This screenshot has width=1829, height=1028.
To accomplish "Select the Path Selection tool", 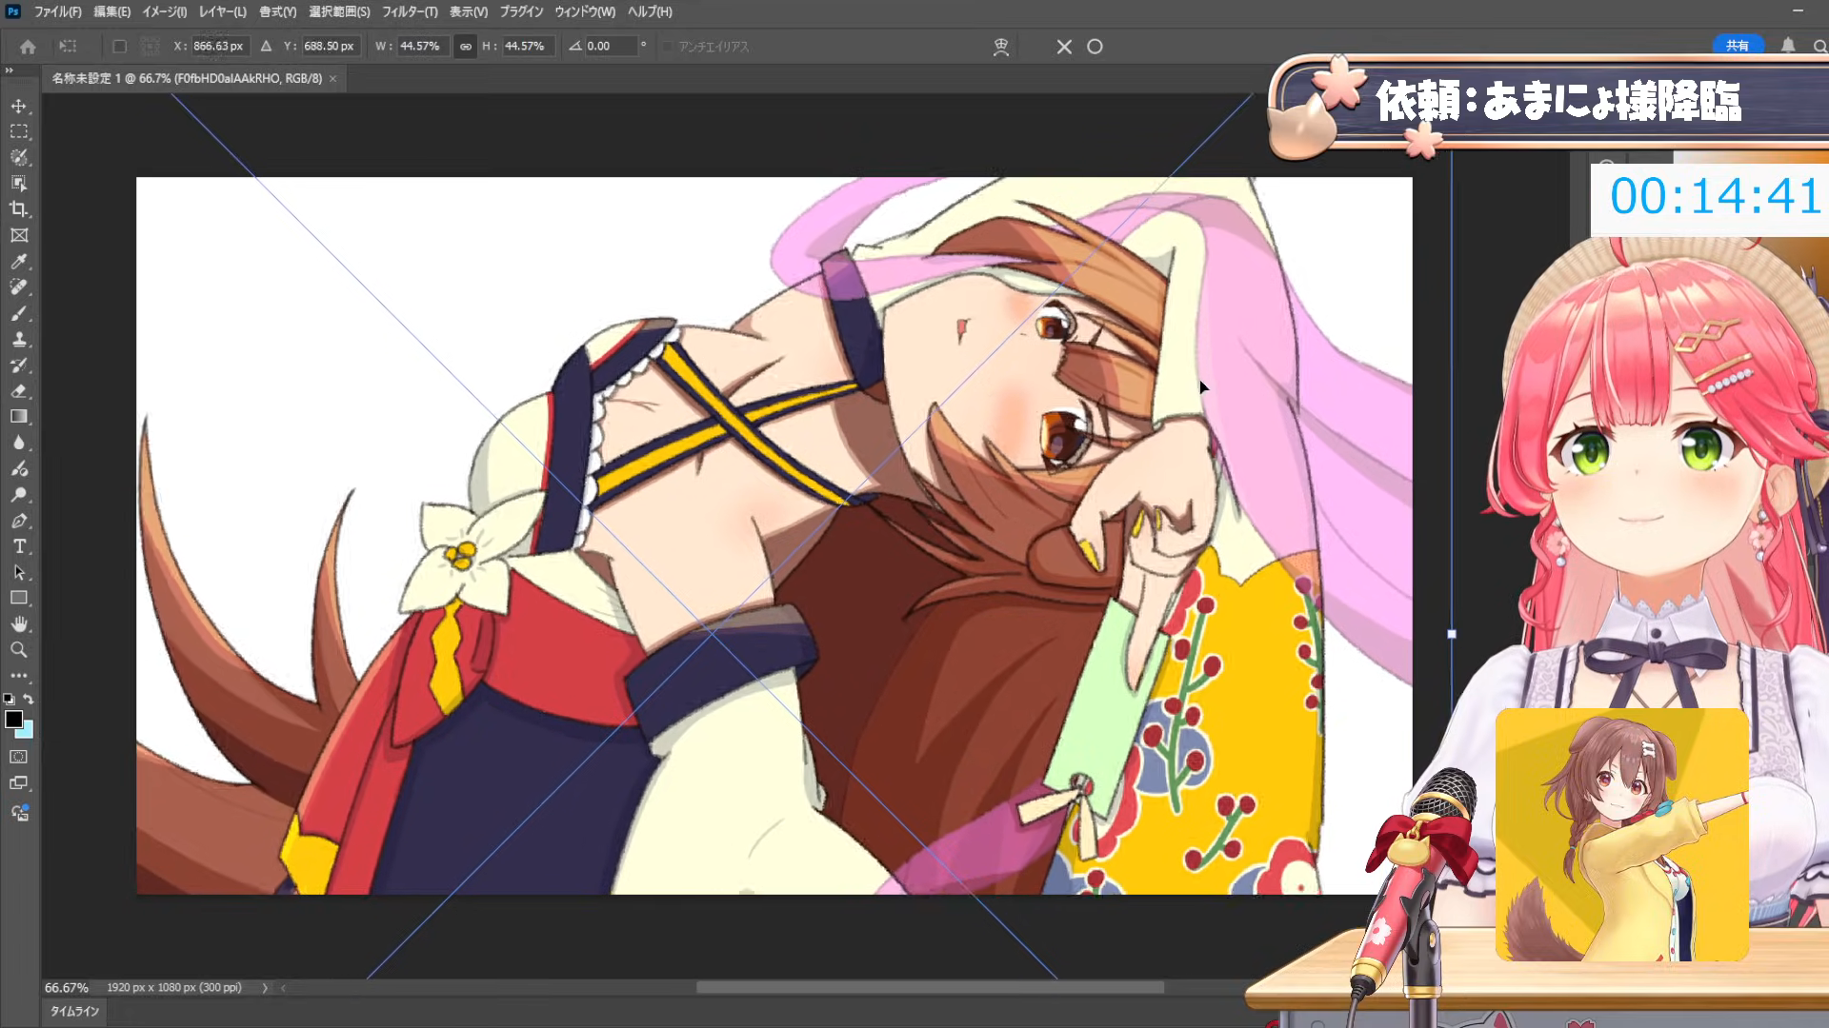I will (19, 572).
